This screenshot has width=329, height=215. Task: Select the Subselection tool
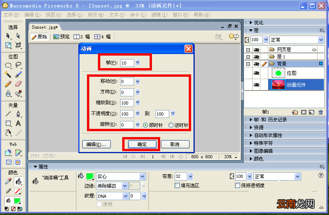18,36
